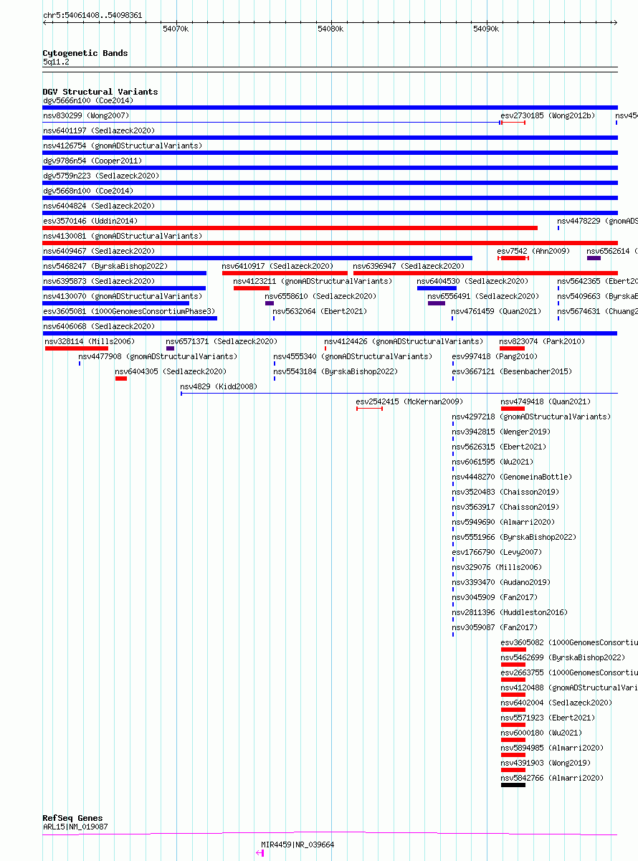Viewport: 638px width, 861px height.
Task: Select variant nsv4749418 (Quan2021)
Action: pyautogui.click(x=546, y=401)
